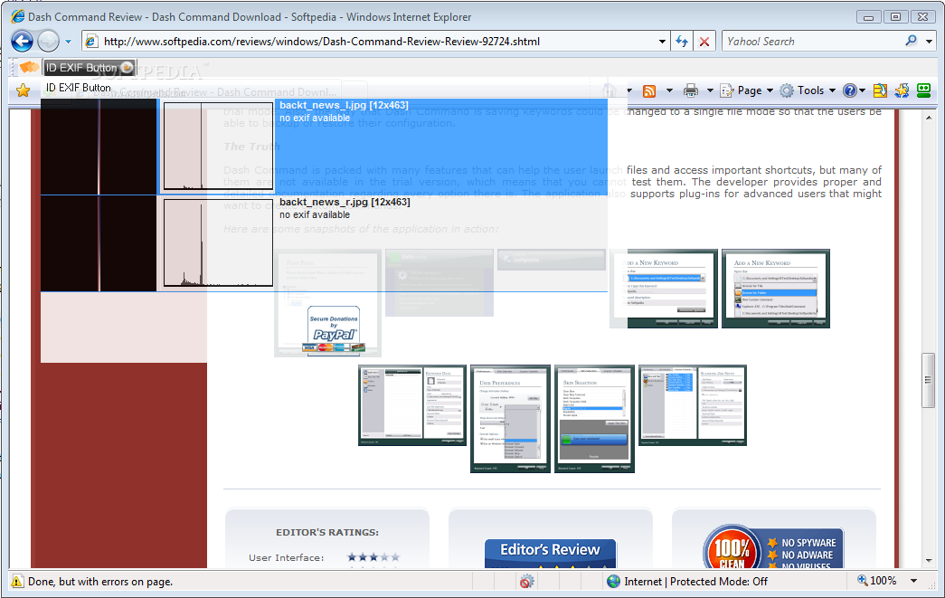Screen dimensions: 945x598
Task: Click the Internet zone globe icon
Action: coord(613,581)
